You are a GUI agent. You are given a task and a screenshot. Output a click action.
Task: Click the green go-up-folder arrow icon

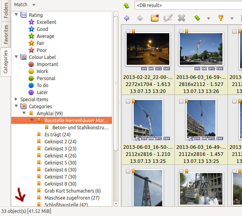(x=127, y=5)
